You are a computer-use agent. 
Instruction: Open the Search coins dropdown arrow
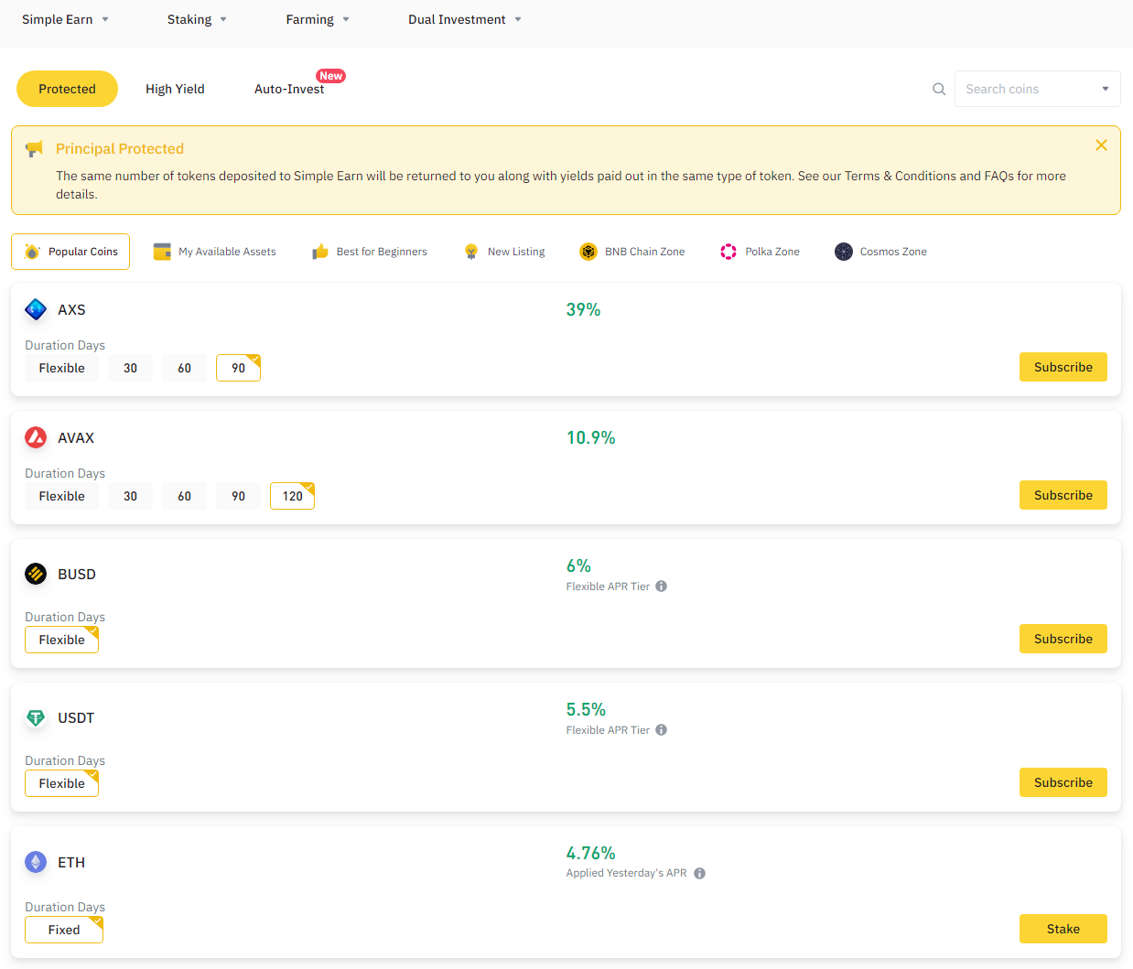coord(1106,89)
